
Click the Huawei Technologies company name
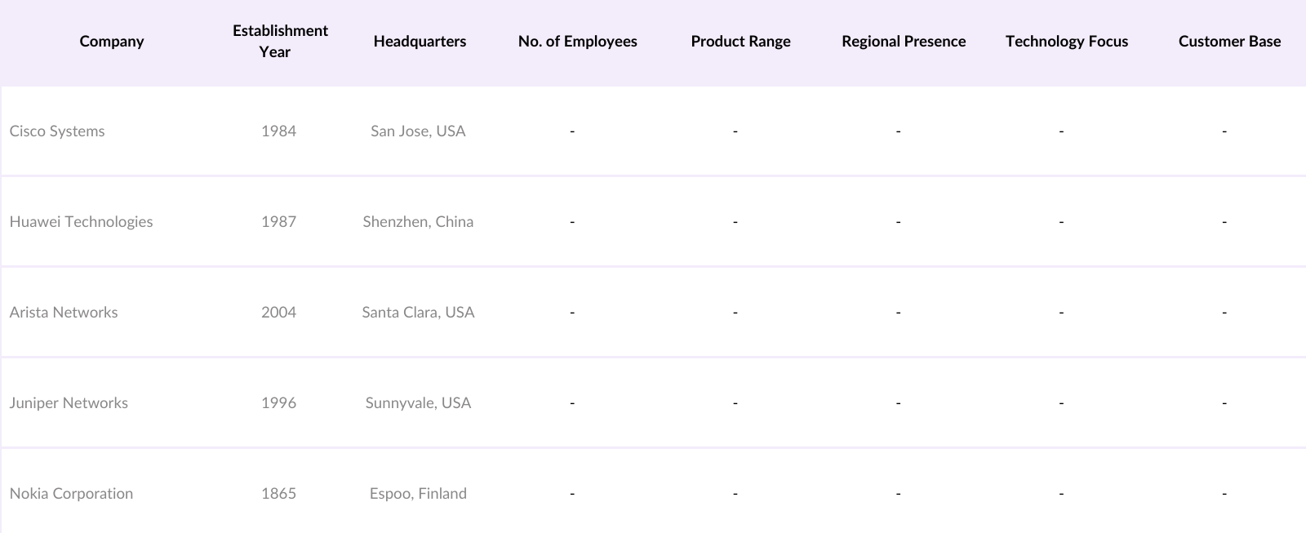(81, 222)
